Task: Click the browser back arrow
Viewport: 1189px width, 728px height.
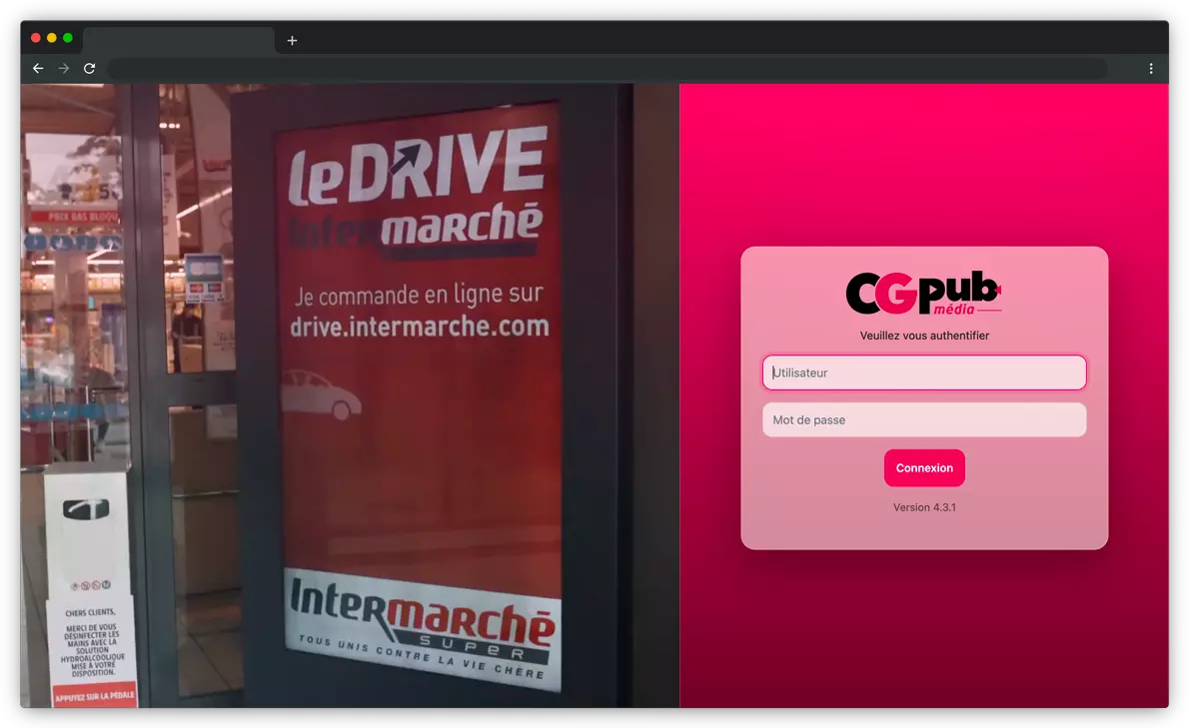Action: tap(38, 68)
